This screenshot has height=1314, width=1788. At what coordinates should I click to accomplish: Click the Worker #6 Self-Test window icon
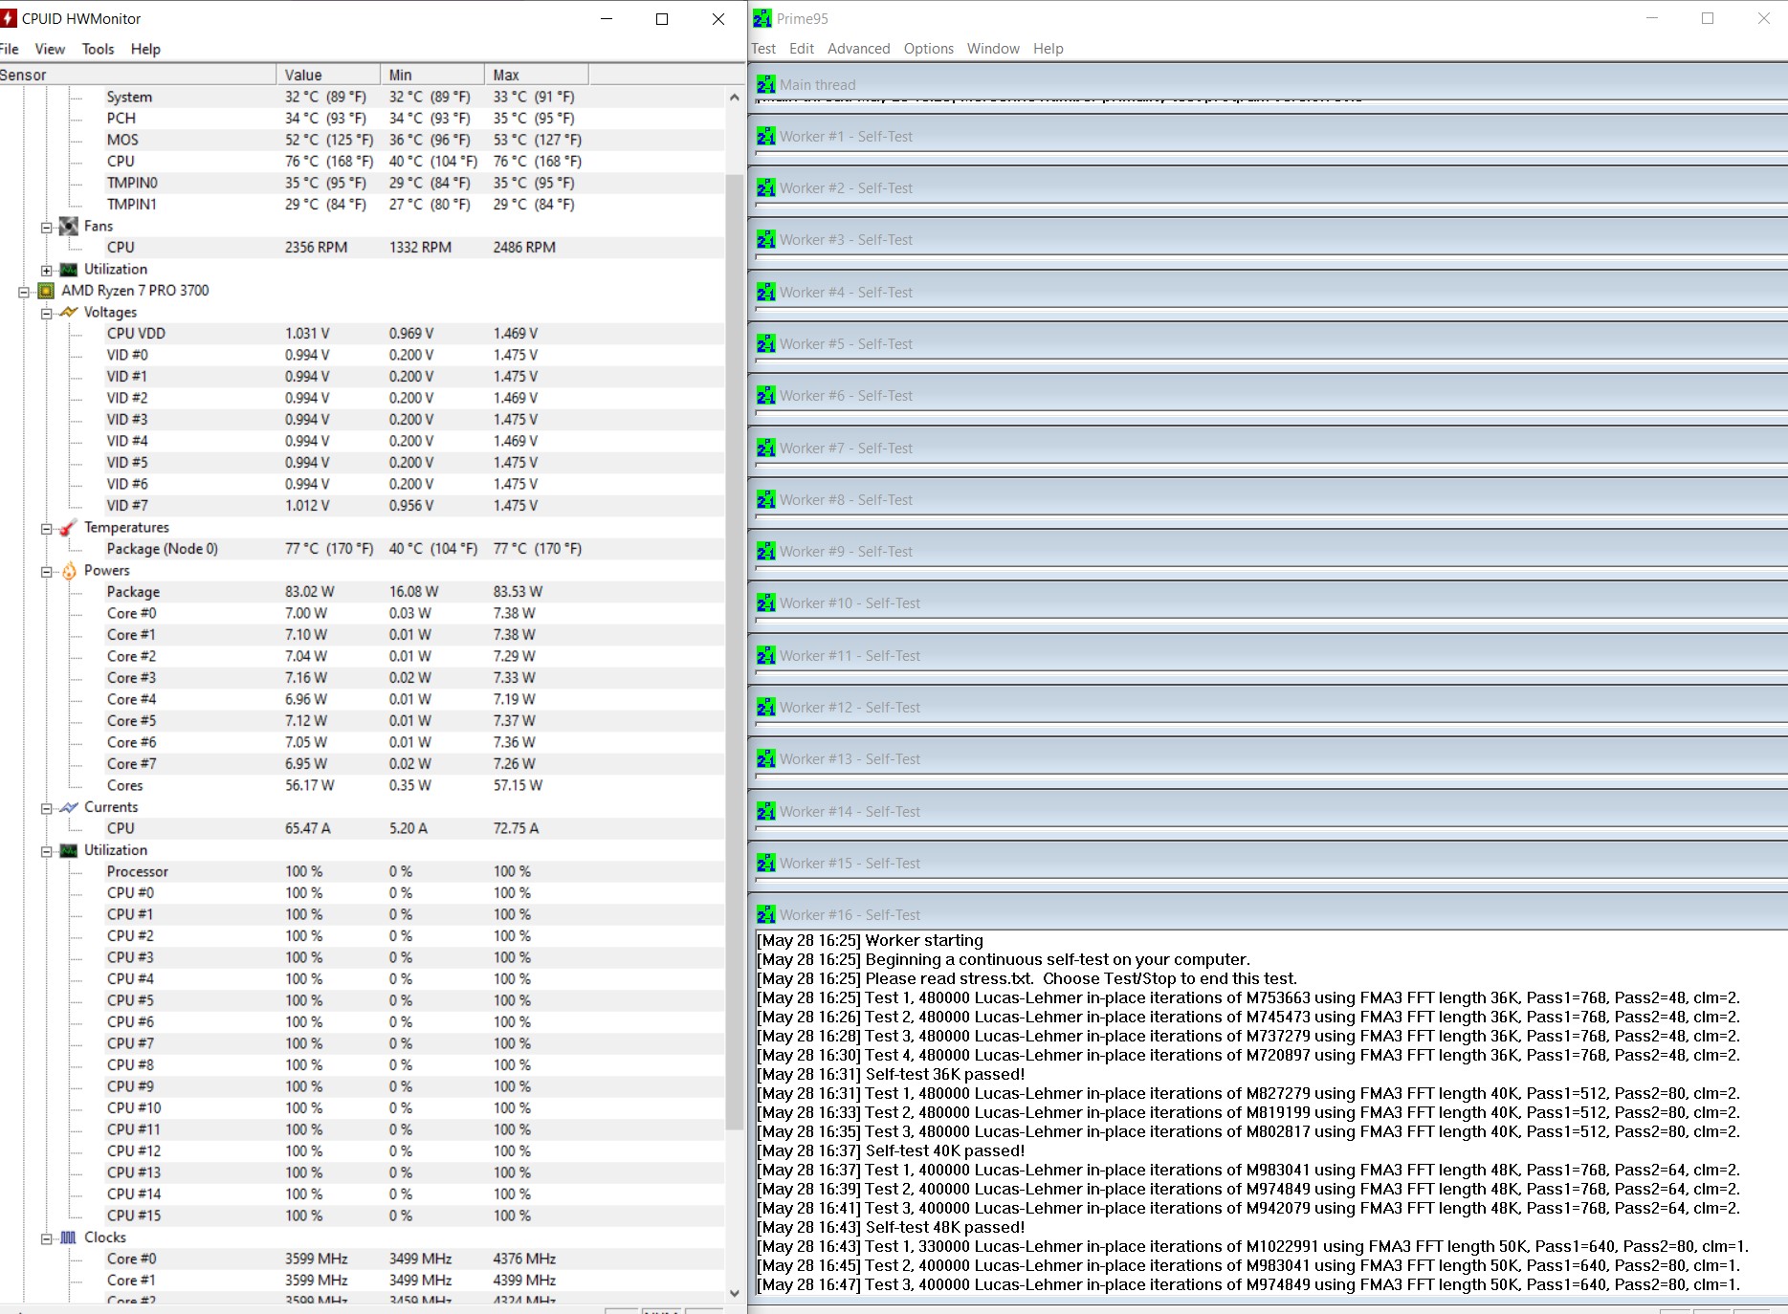pyautogui.click(x=766, y=395)
